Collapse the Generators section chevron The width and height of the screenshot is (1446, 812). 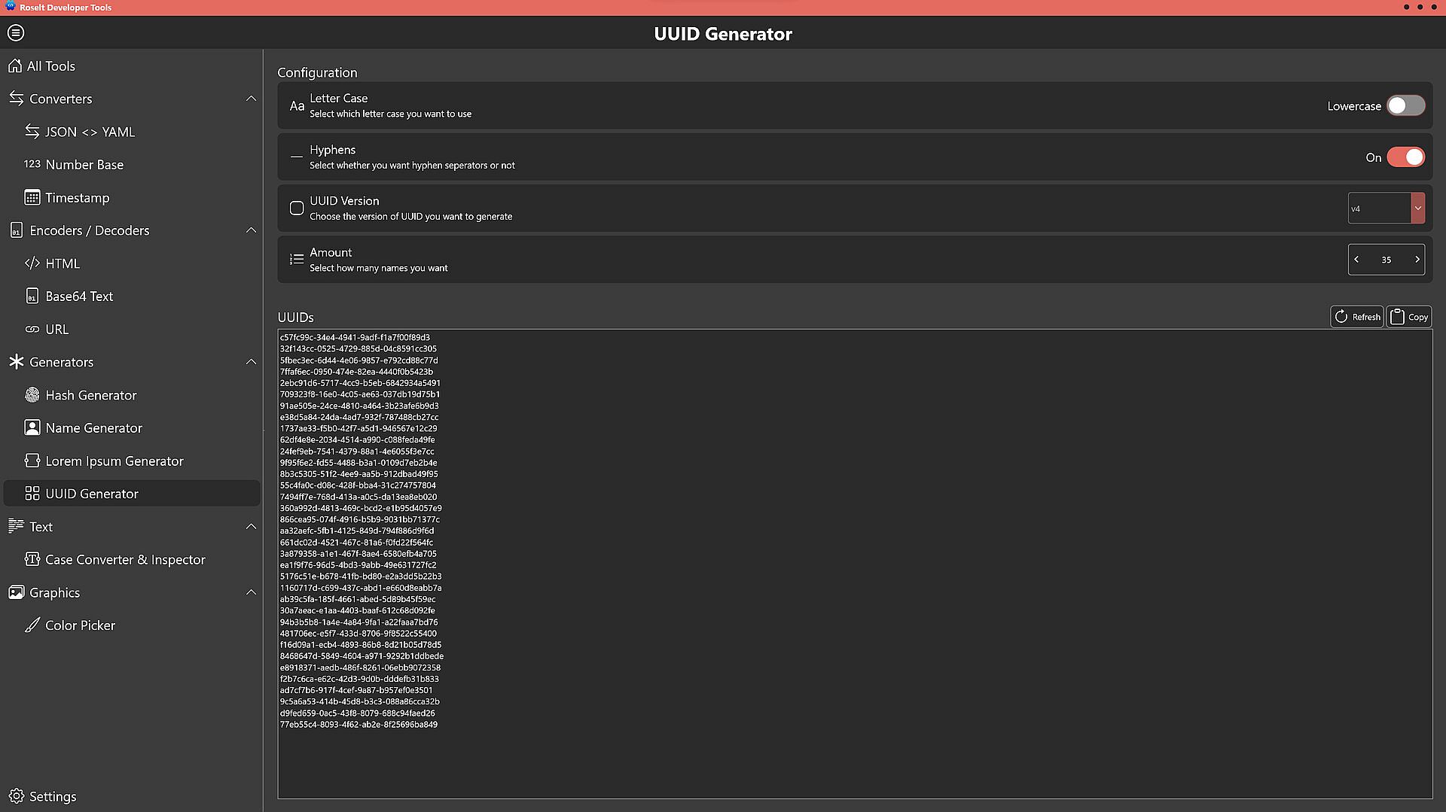click(251, 362)
